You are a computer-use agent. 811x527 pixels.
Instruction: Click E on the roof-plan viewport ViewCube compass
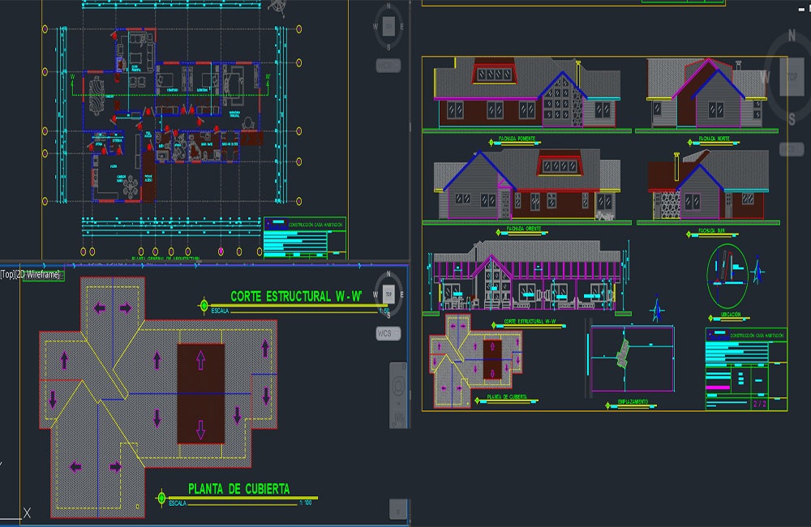[x=402, y=295]
